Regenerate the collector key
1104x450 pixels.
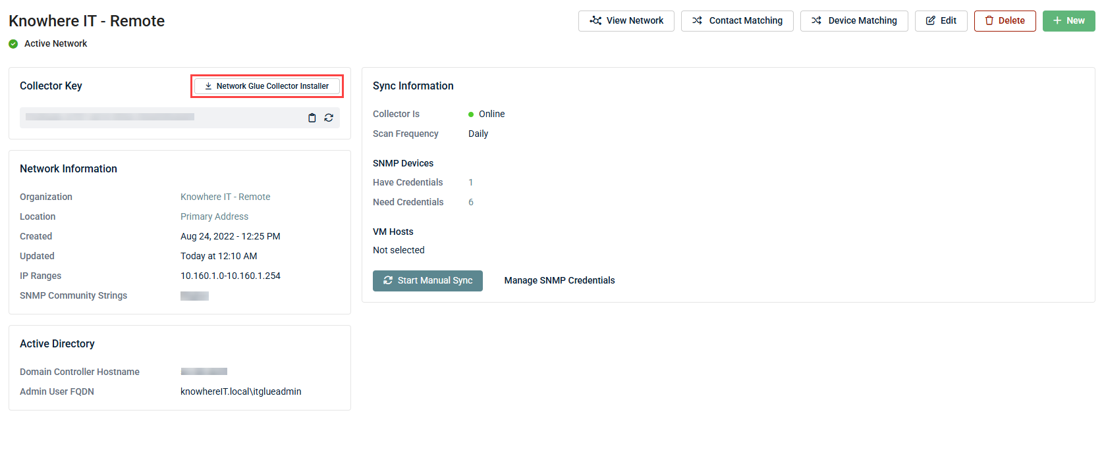coord(329,118)
